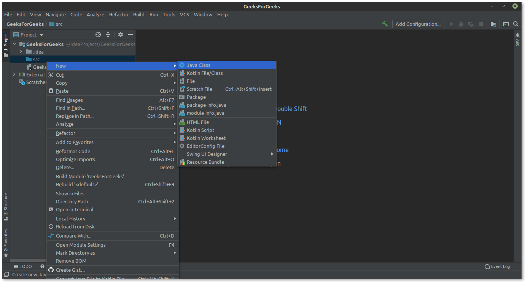Click Rebuild '<default>' entry
This screenshot has height=282, width=525.
pyautogui.click(x=113, y=184)
